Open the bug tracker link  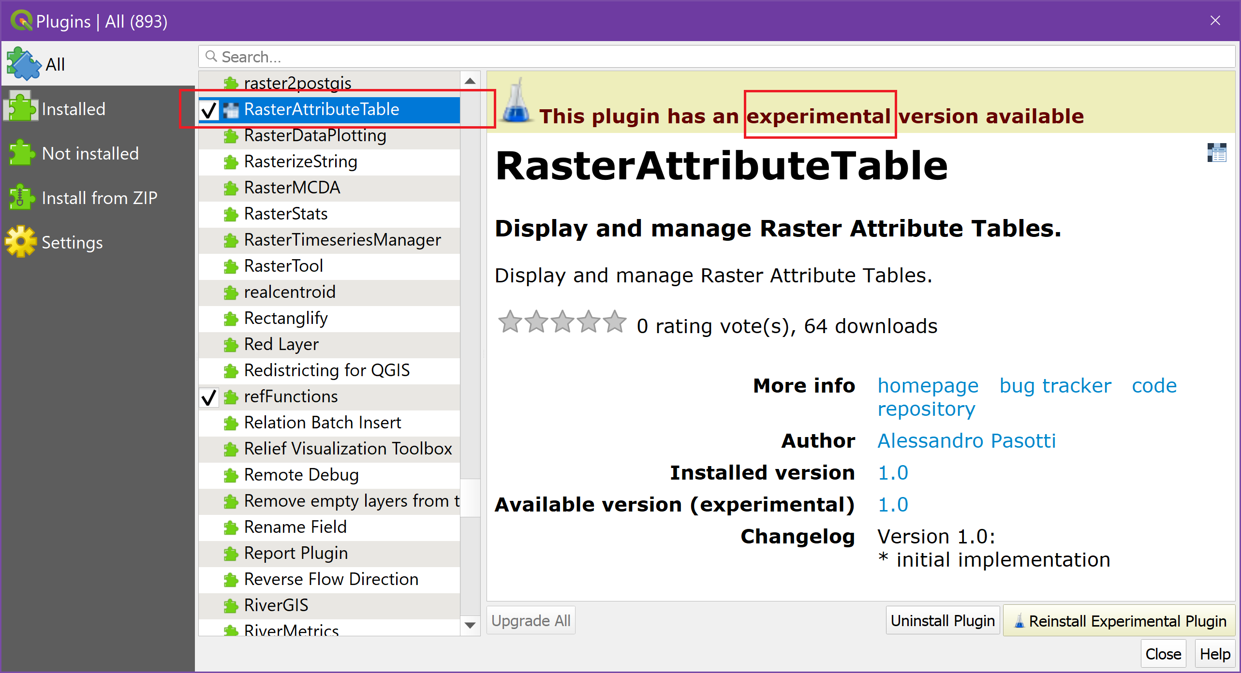[x=1055, y=386]
